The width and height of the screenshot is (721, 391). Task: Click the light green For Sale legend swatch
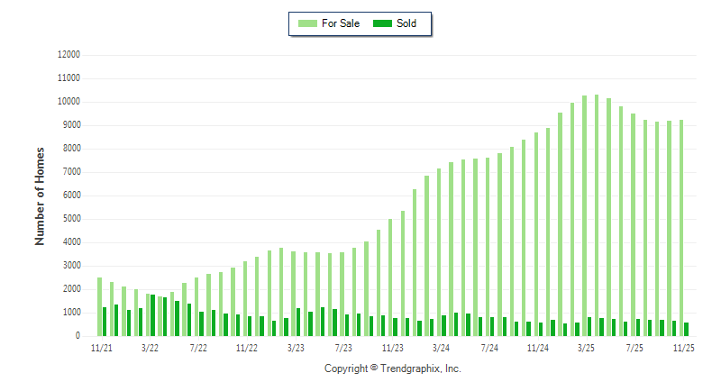306,23
